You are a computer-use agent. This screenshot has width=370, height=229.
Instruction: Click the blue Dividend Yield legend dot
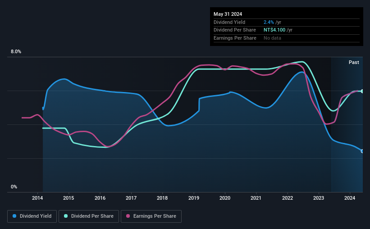pyautogui.click(x=14, y=216)
